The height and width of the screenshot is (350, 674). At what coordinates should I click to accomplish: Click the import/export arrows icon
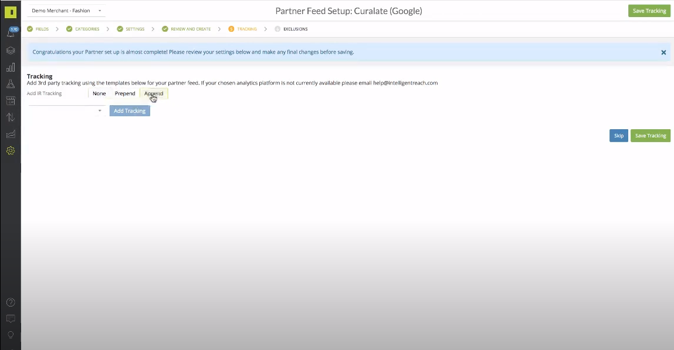pyautogui.click(x=10, y=117)
